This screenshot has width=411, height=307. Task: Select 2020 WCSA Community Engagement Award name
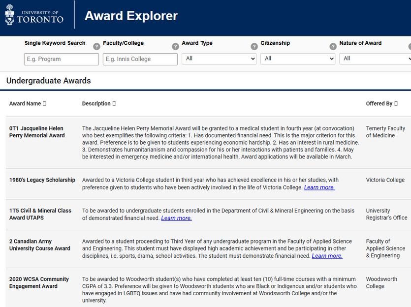pos(39,282)
